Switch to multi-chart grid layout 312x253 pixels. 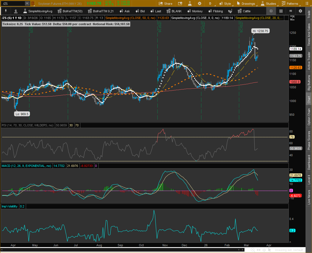click(x=281, y=11)
